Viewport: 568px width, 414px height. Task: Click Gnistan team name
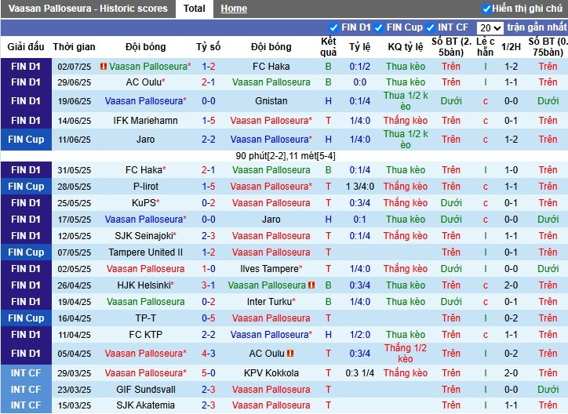click(x=271, y=101)
